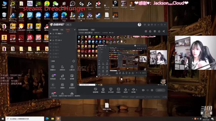The height and width of the screenshot is (121, 216).
Task: Toggle visibility of 文本 4 source
Action: (50, 40)
